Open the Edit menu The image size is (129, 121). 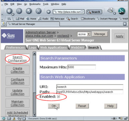pyautogui.click(x=12, y=4)
